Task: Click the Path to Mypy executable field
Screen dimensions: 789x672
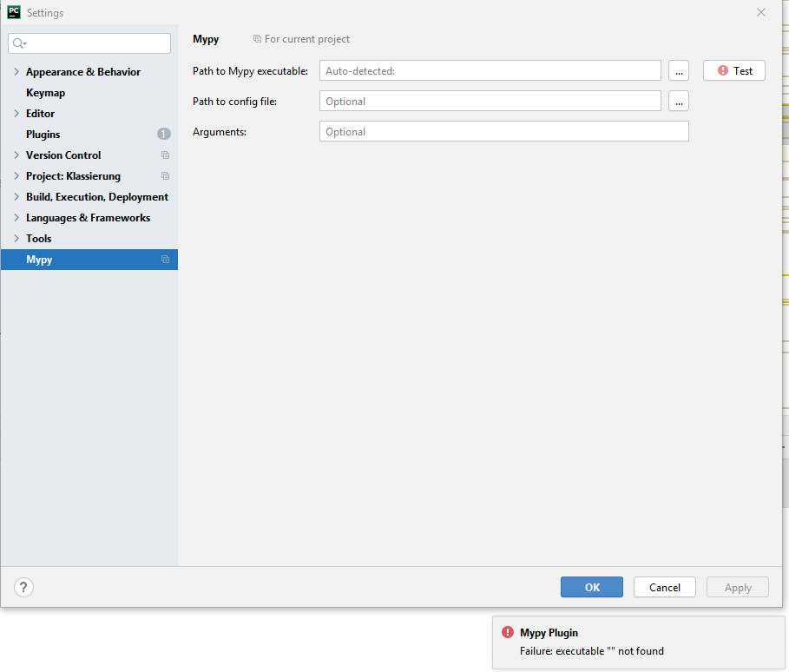Action: click(x=490, y=70)
